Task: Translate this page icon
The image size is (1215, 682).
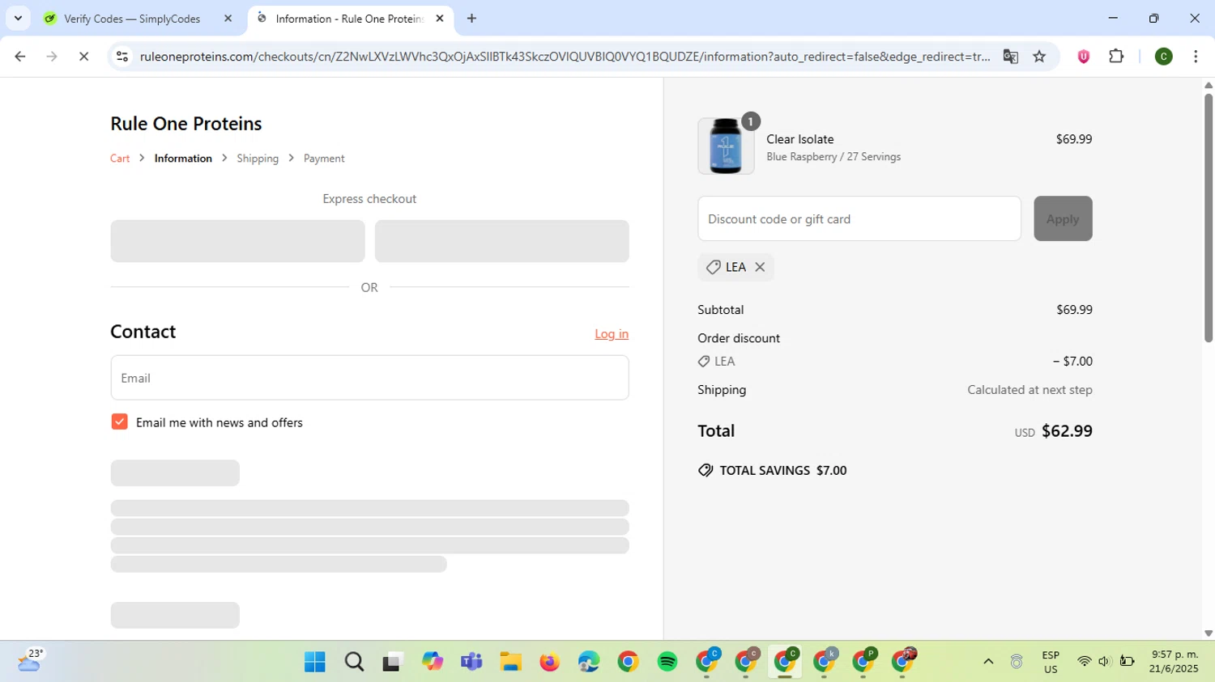Action: (x=1010, y=57)
